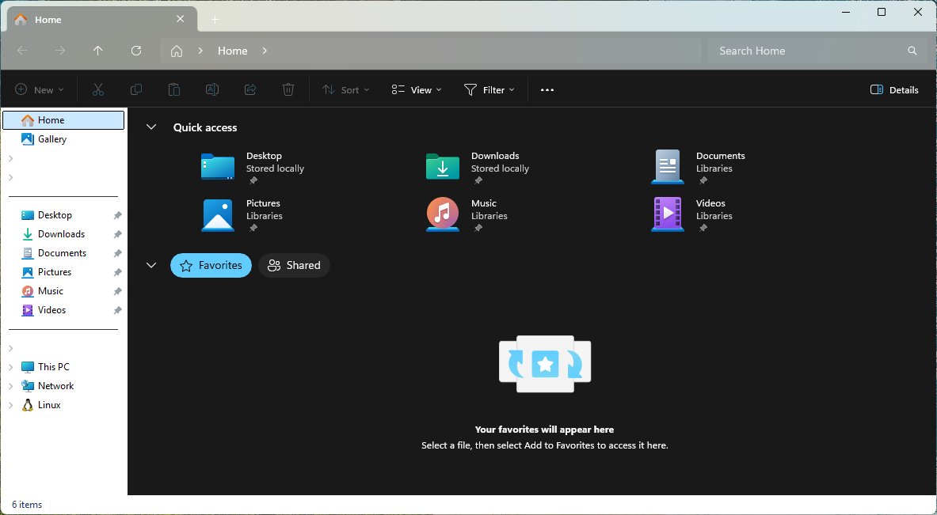
Task: Navigate up one level with Up arrow
Action: (x=98, y=51)
